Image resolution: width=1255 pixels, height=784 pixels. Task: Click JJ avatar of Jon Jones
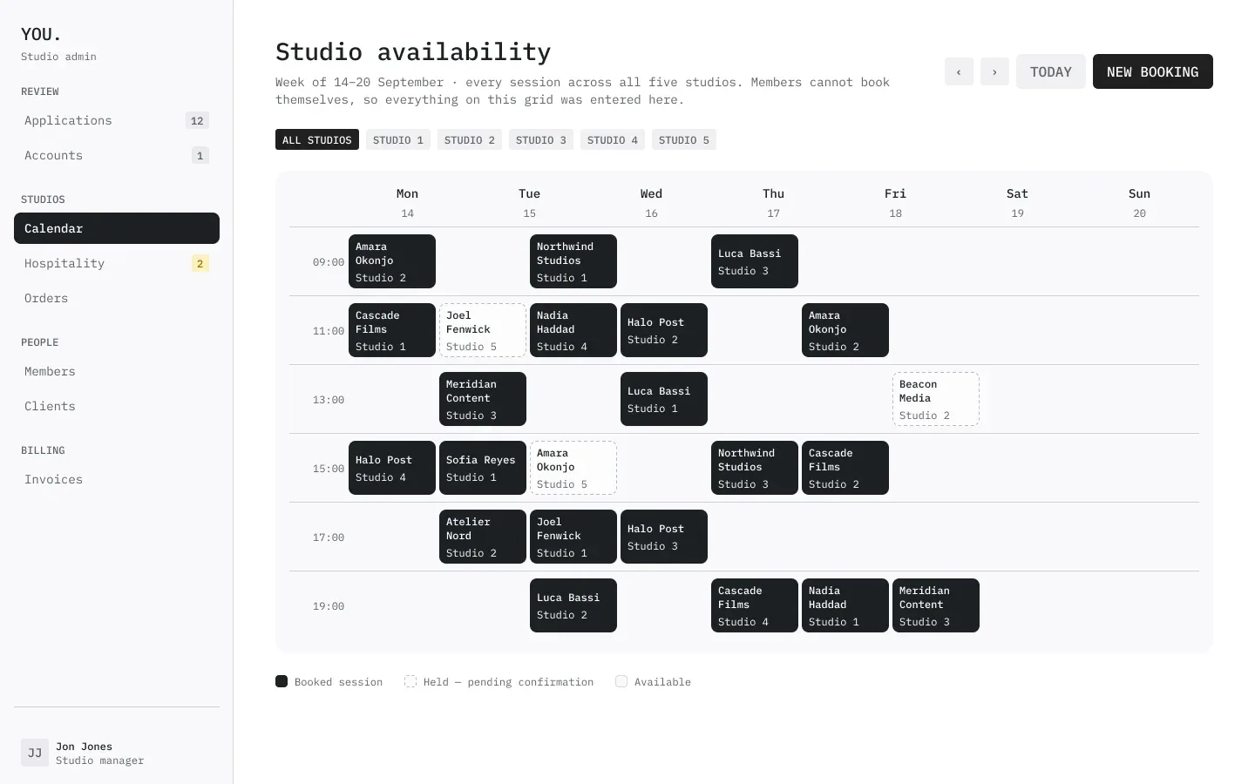[35, 753]
